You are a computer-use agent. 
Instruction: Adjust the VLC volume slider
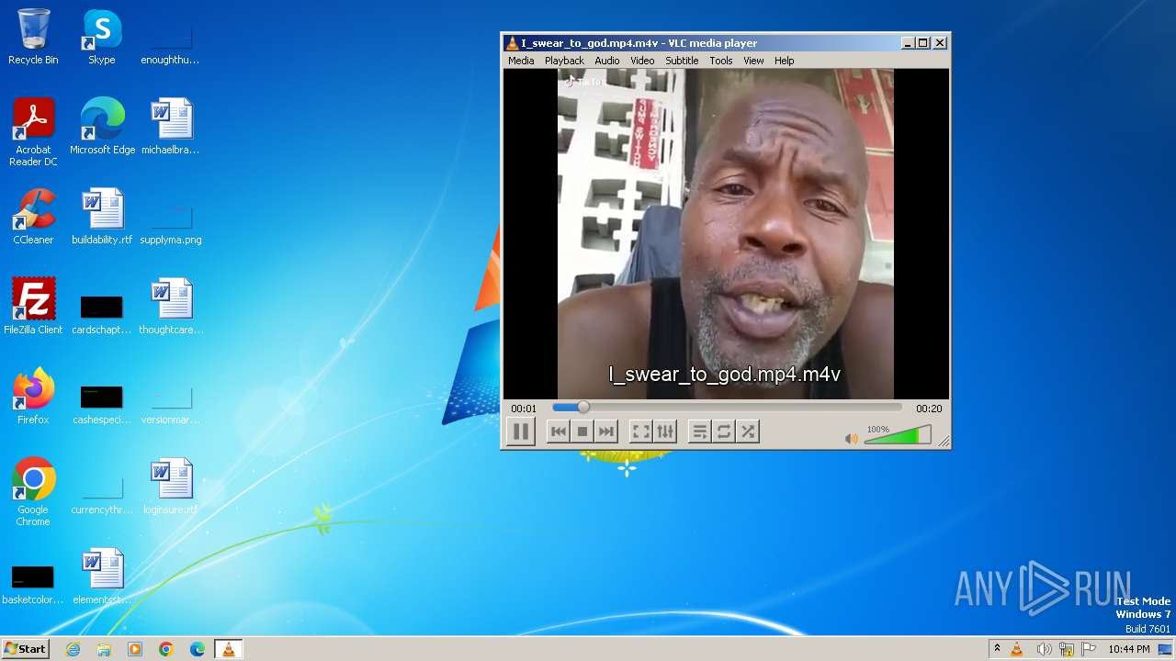point(898,435)
